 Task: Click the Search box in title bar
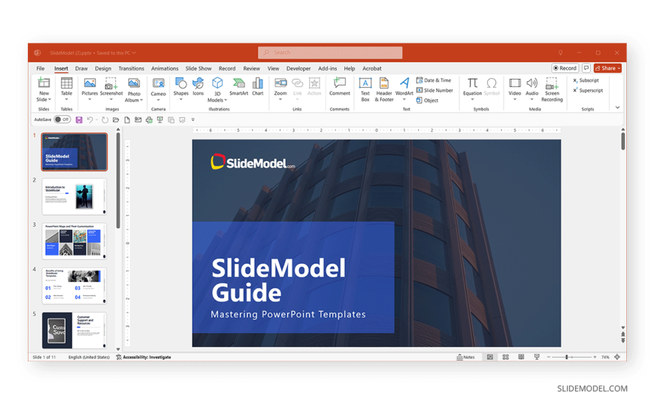[x=330, y=53]
